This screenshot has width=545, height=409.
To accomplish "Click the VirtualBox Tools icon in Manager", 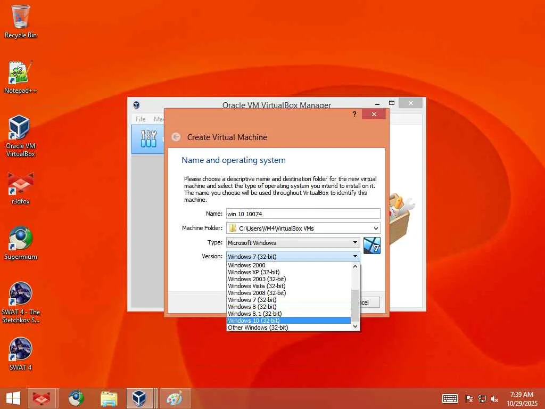I will tap(148, 139).
